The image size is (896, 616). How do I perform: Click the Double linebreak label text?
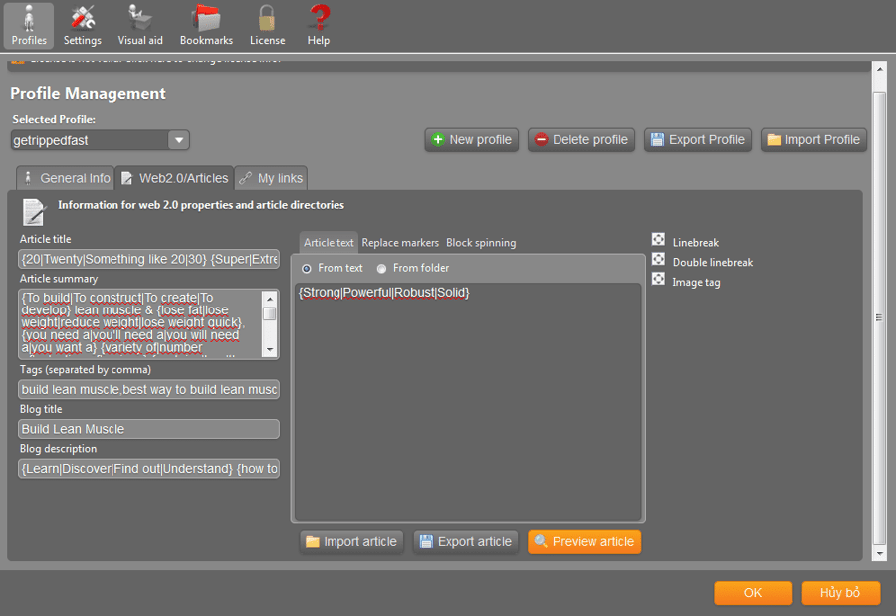[713, 263]
